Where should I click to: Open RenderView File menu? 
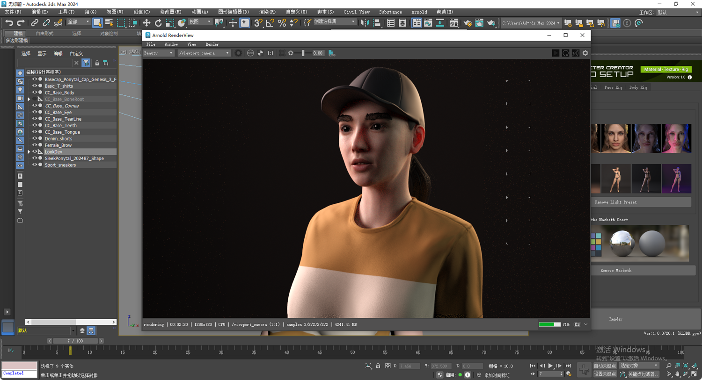point(151,44)
